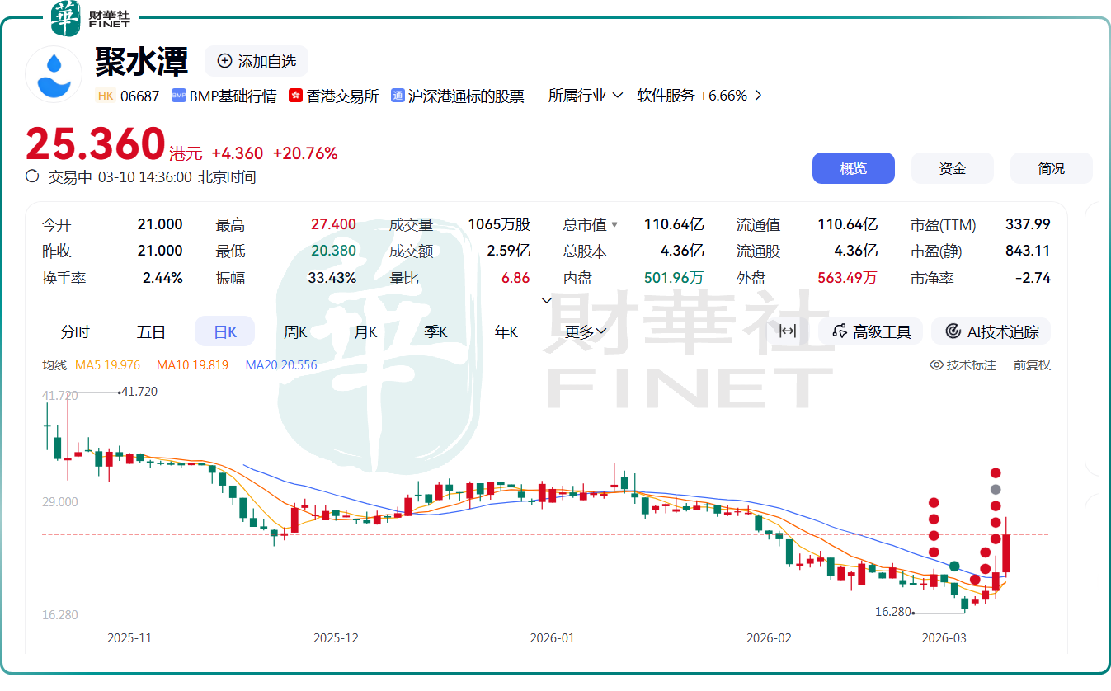Screen dimensions: 1111x691
Task: Click the chart width fit icon
Action: [788, 331]
